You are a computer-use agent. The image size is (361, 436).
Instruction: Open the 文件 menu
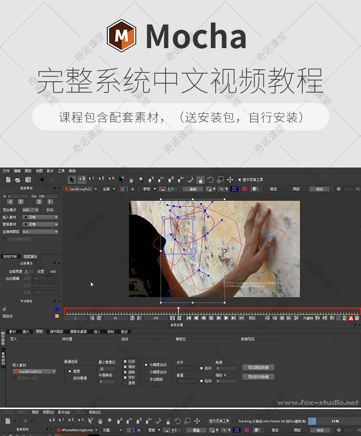click(x=6, y=171)
